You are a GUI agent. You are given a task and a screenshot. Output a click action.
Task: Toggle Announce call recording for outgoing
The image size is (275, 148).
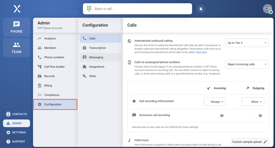point(259,116)
